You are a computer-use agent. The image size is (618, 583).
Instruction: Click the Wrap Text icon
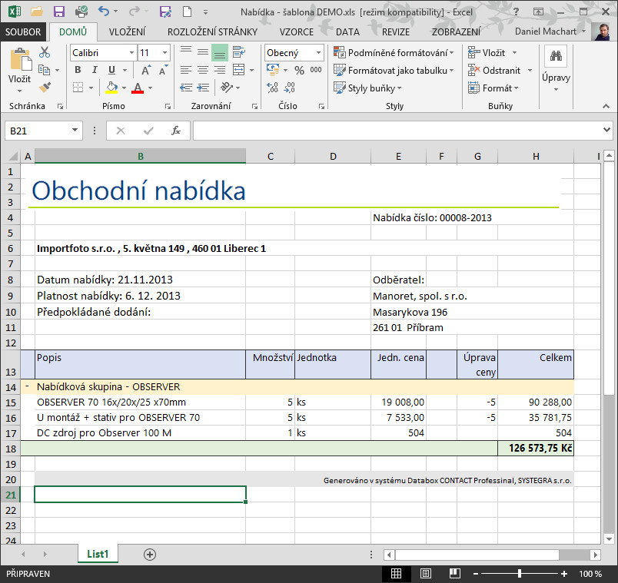(x=238, y=51)
